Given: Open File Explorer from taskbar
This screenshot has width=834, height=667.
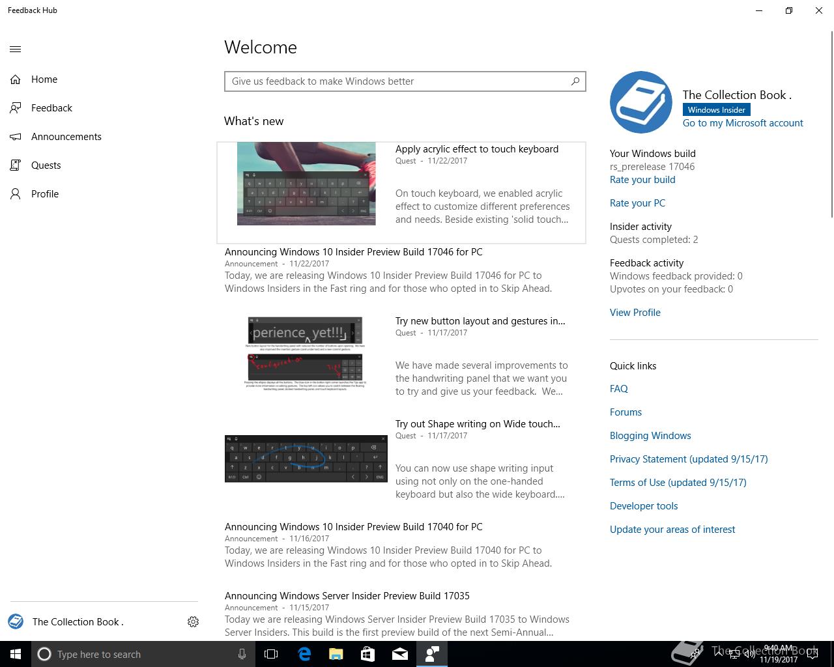Looking at the screenshot, I should pyautogui.click(x=336, y=654).
